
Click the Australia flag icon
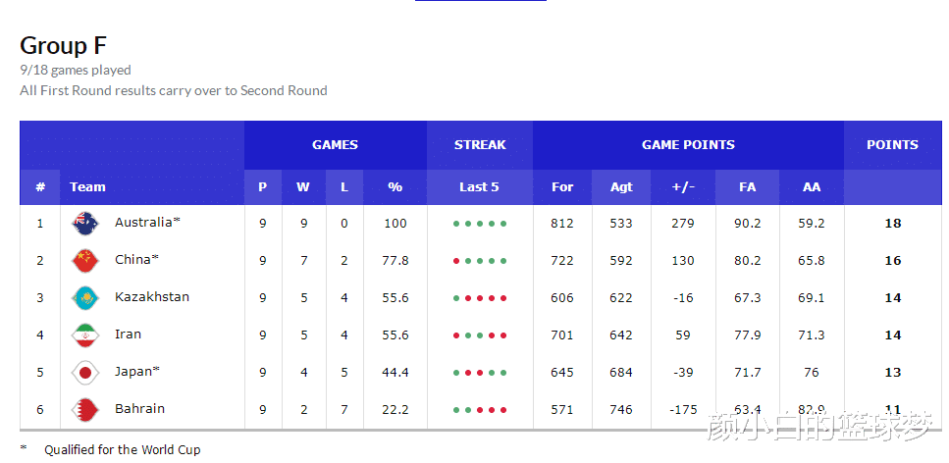coord(85,224)
